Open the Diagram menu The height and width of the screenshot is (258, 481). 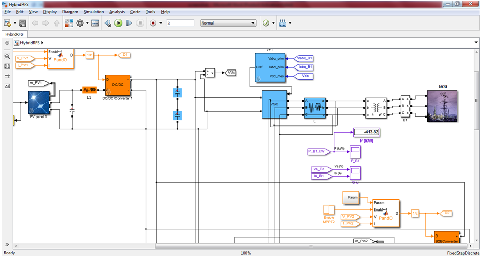coord(70,12)
